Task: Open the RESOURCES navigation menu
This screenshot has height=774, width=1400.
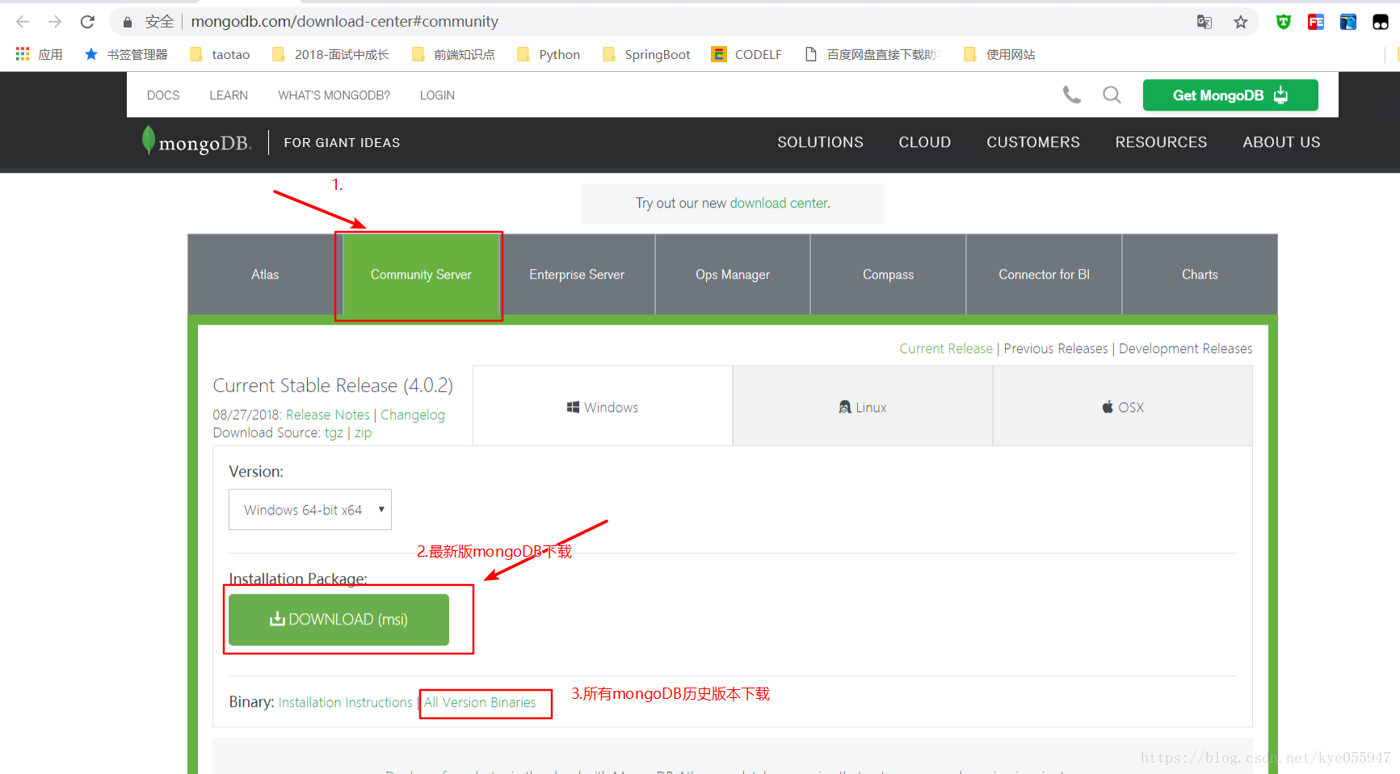Action: pyautogui.click(x=1161, y=142)
